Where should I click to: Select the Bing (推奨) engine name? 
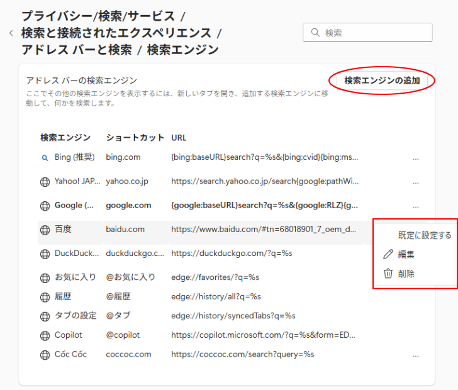[x=75, y=157]
